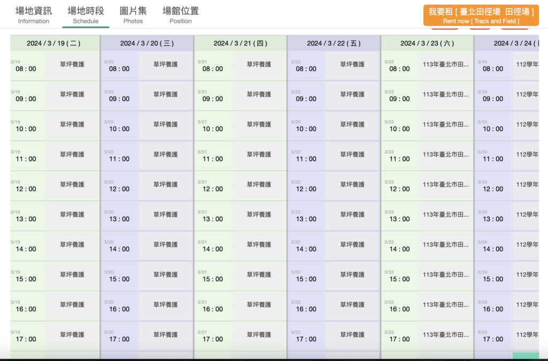
Task: Click the 3/23 13:00 113年臺北市田... entry
Action: [446, 215]
